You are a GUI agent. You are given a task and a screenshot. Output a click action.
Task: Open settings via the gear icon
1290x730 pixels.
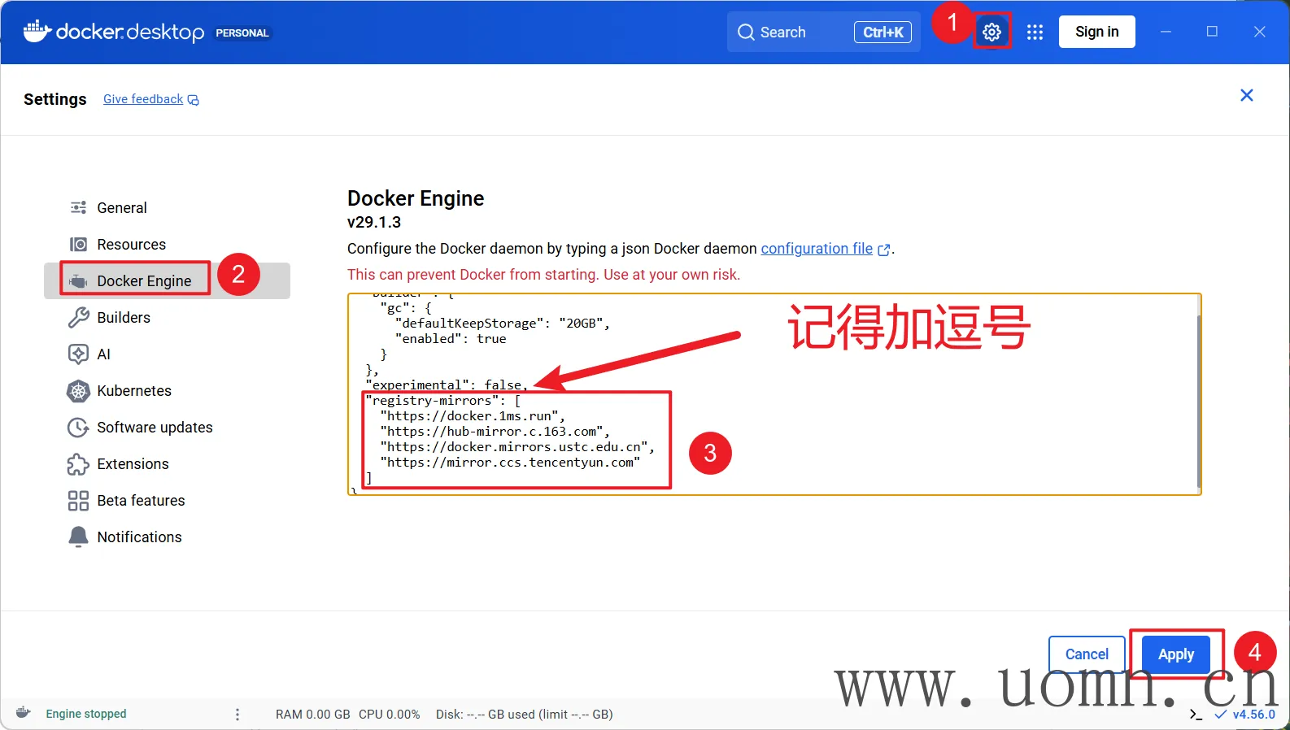[x=991, y=33]
